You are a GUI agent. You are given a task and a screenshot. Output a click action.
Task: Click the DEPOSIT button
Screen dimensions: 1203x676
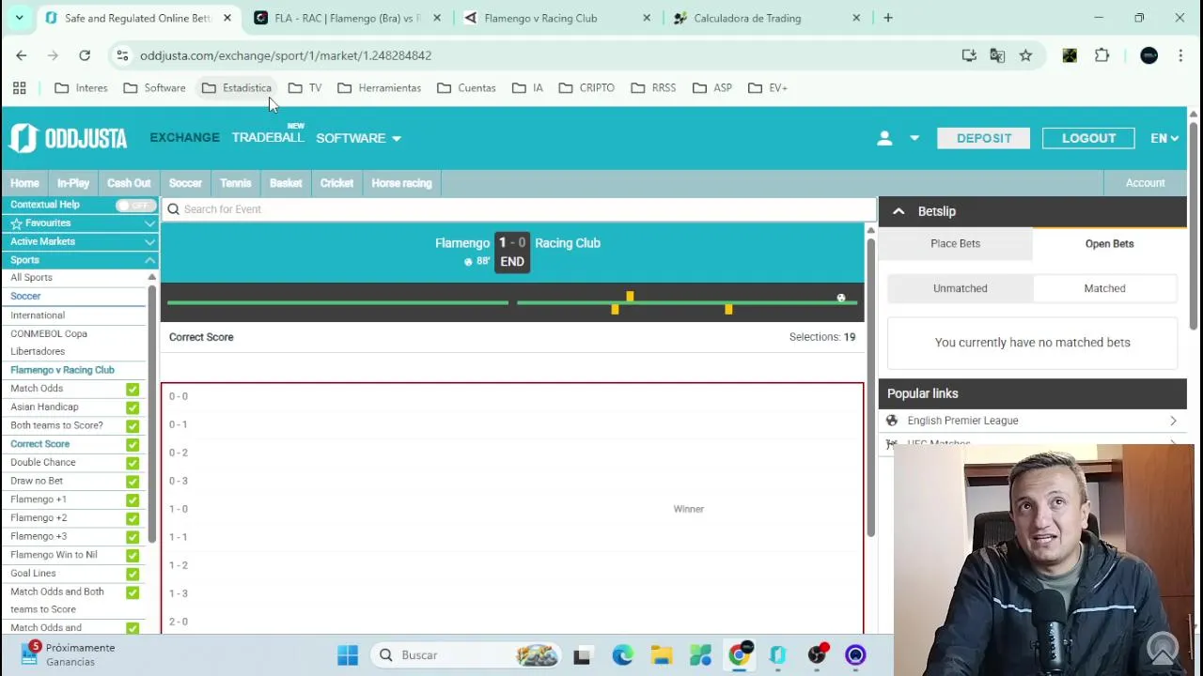(984, 138)
